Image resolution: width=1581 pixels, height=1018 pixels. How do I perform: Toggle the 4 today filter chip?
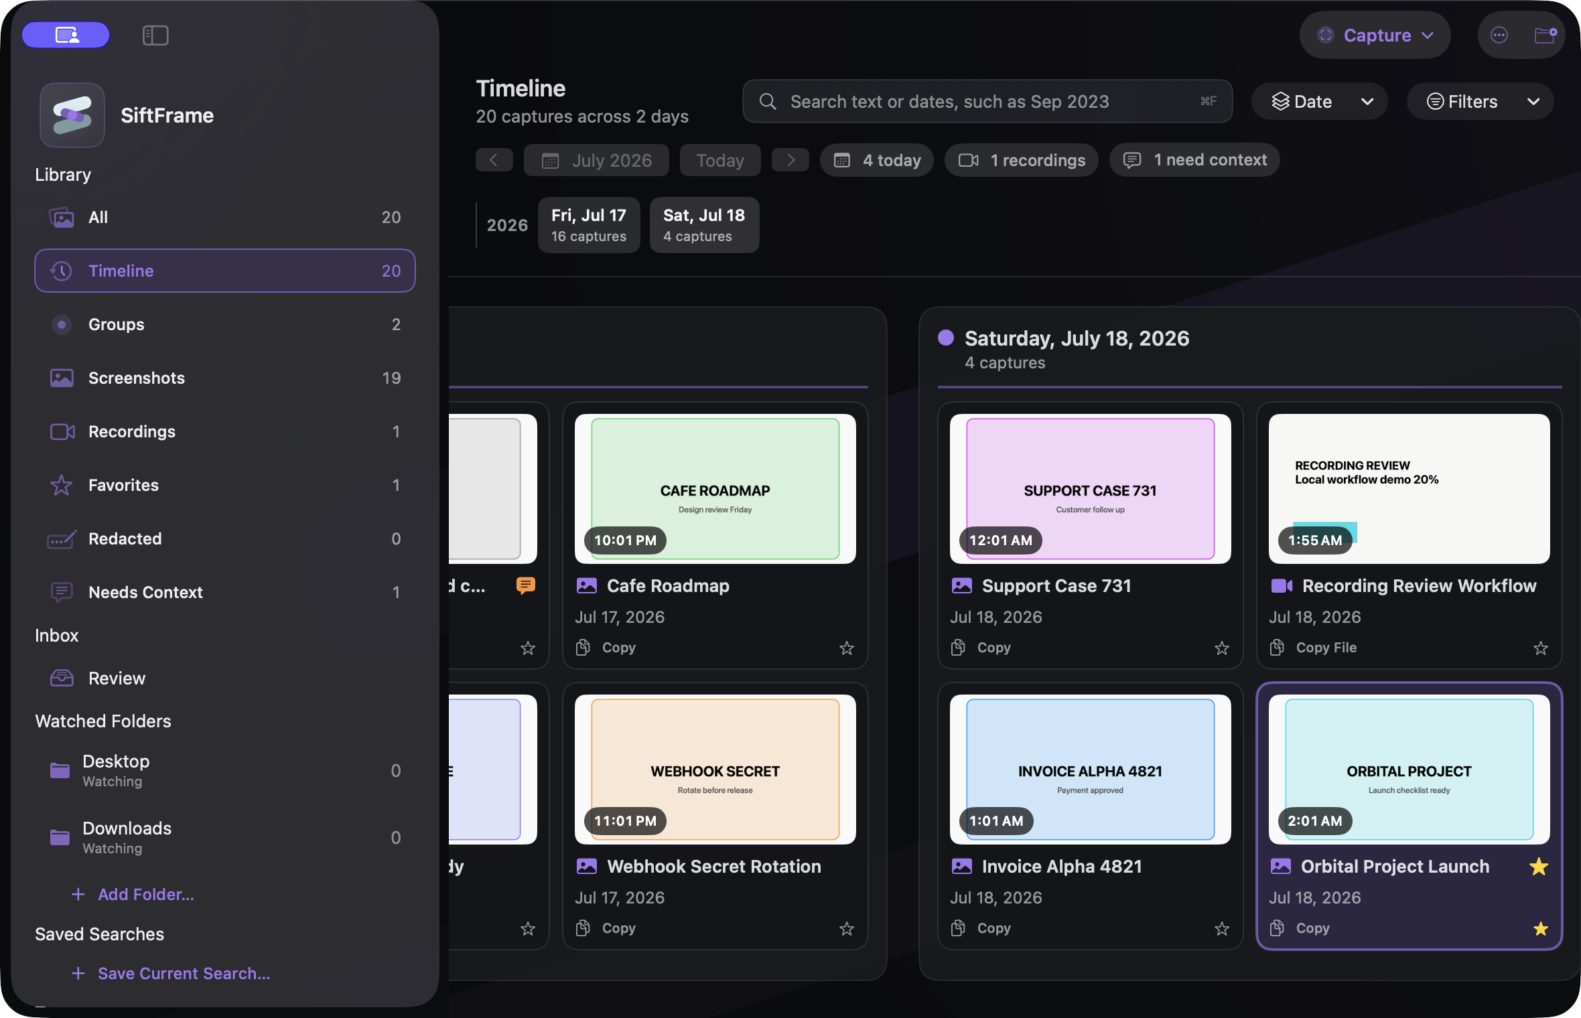point(877,160)
